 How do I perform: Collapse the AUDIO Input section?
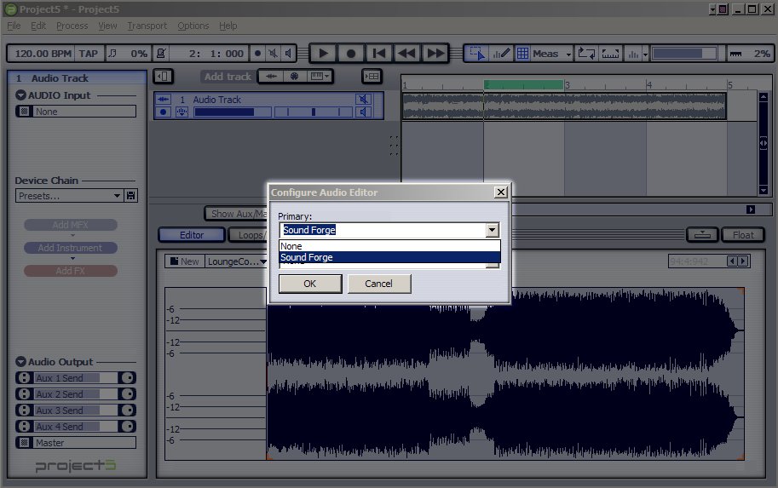click(20, 95)
